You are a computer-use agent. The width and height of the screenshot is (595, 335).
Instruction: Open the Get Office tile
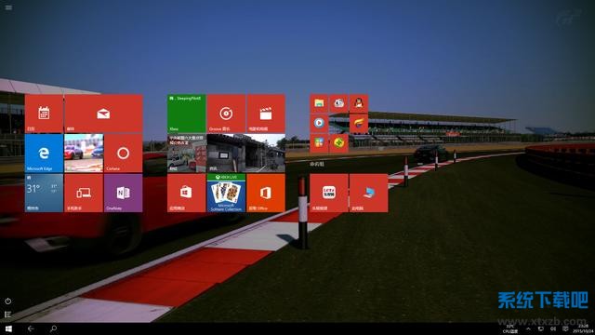pyautogui.click(x=266, y=193)
